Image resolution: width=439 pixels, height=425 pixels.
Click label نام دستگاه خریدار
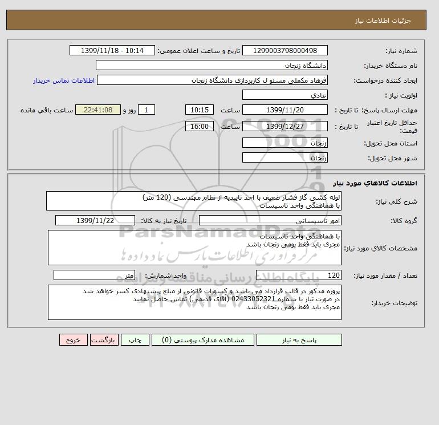[x=391, y=66]
